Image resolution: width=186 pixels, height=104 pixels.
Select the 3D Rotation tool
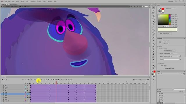coord(153,16)
